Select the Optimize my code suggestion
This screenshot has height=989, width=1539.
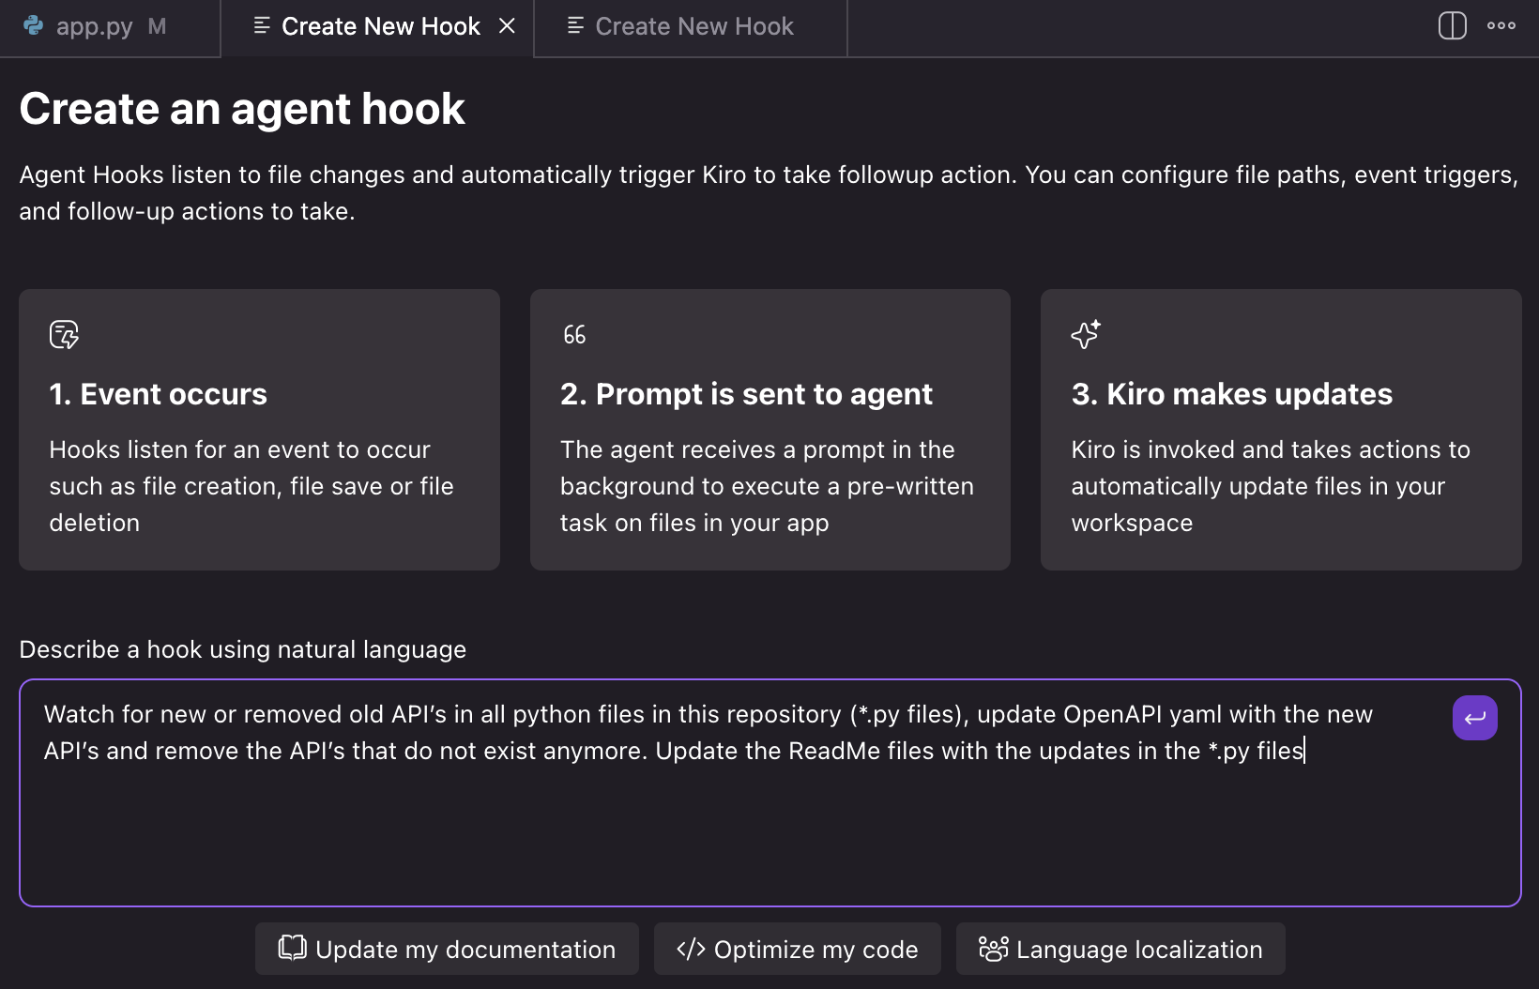pos(797,949)
